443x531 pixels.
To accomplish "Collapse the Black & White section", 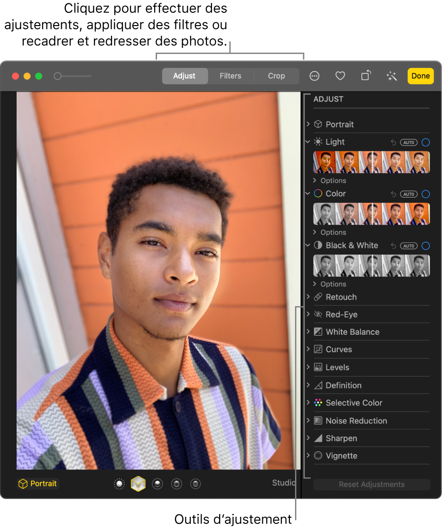I will (308, 245).
